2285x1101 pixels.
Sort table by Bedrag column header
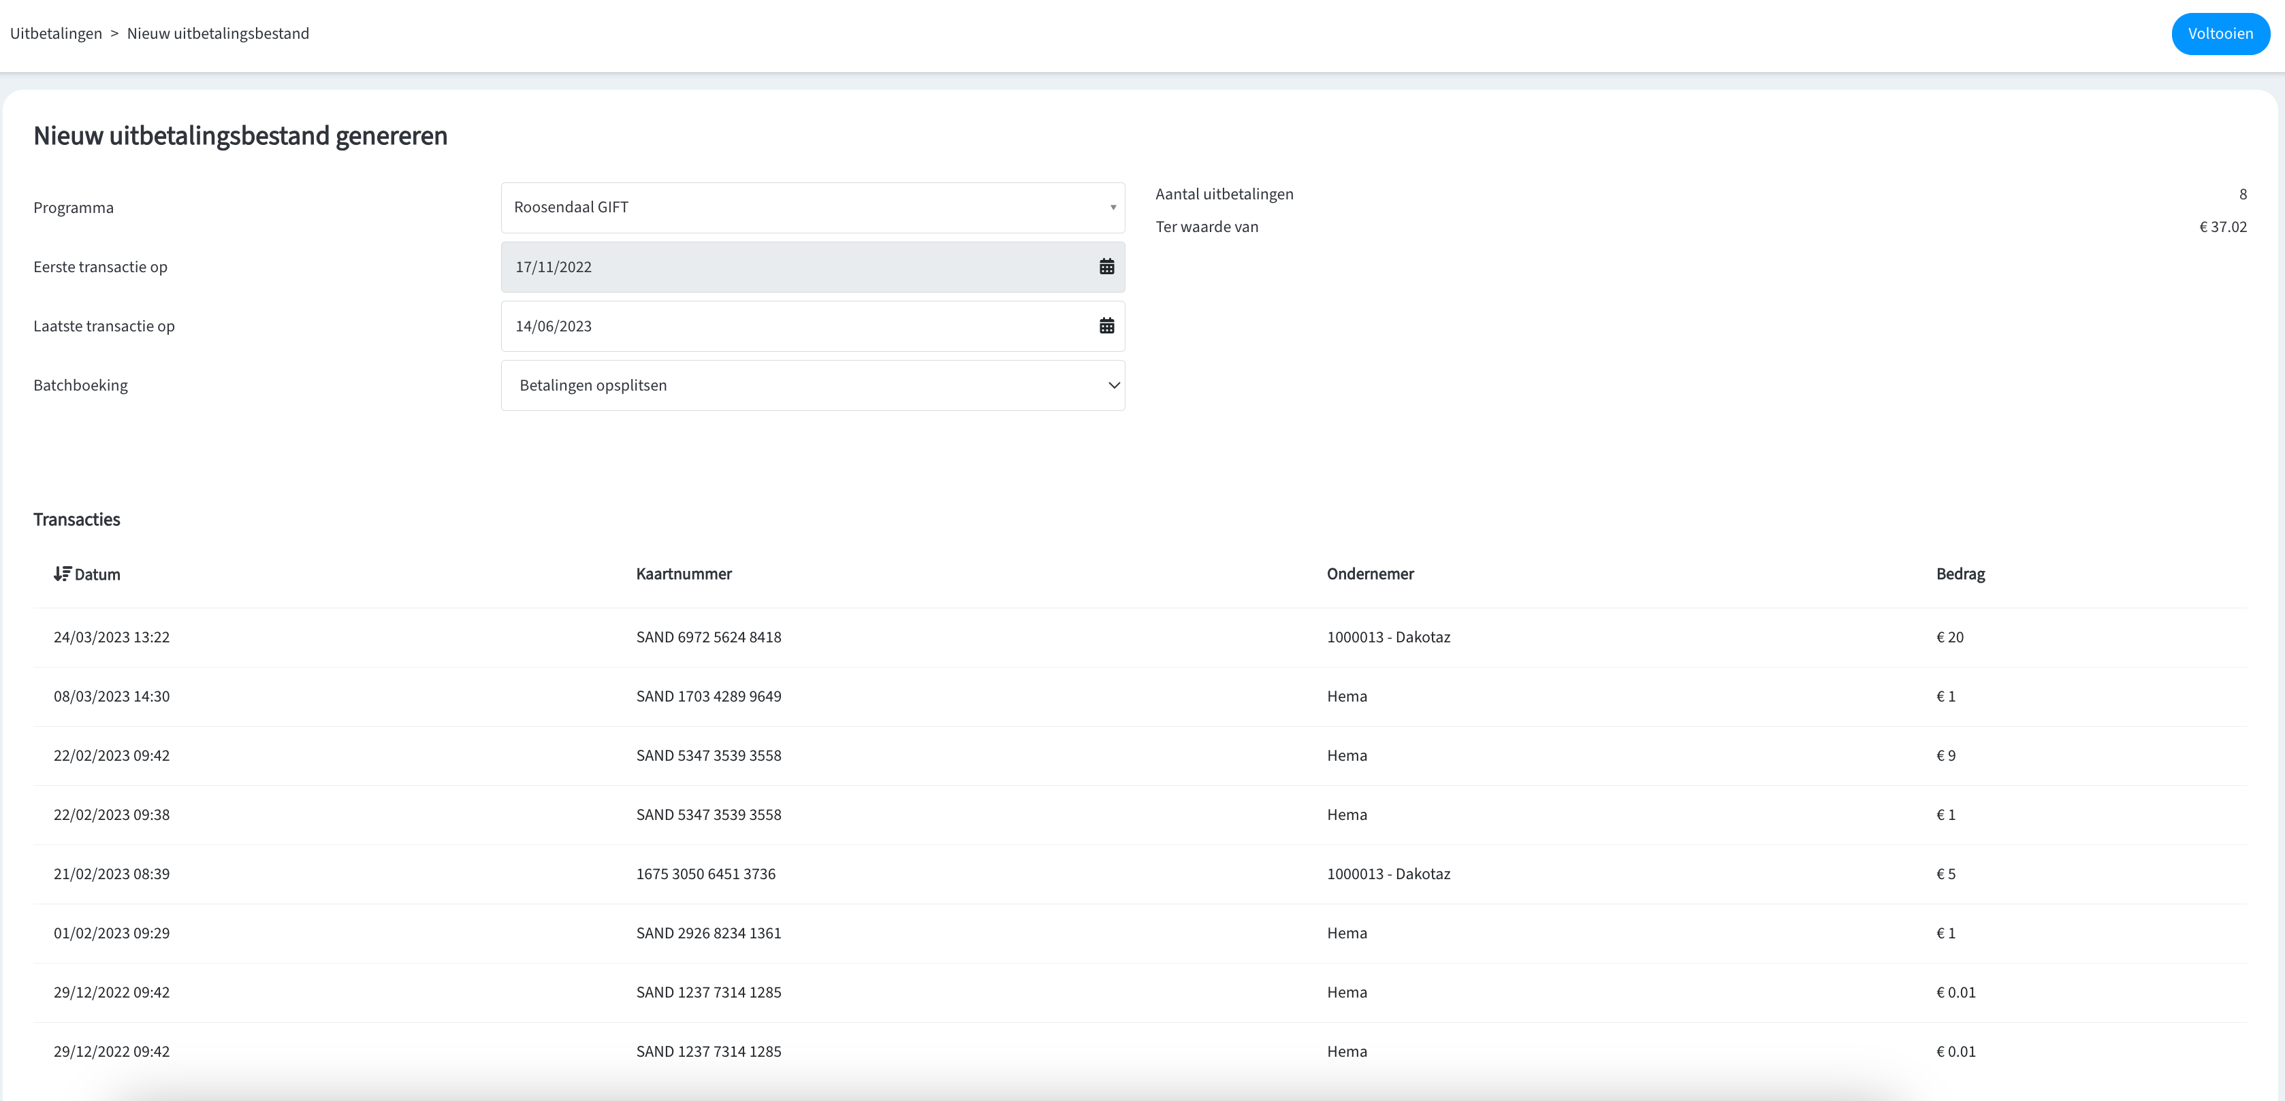click(1960, 574)
